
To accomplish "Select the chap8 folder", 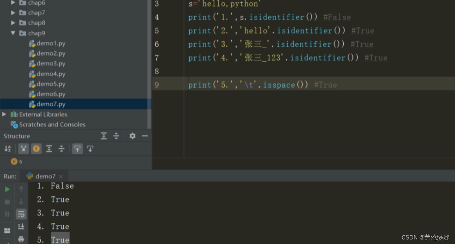I will pos(36,23).
